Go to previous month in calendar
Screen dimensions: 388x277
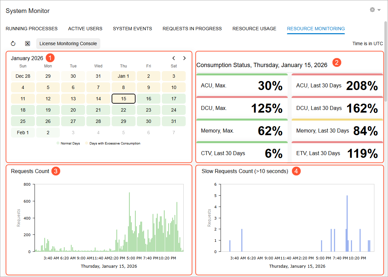pos(174,58)
